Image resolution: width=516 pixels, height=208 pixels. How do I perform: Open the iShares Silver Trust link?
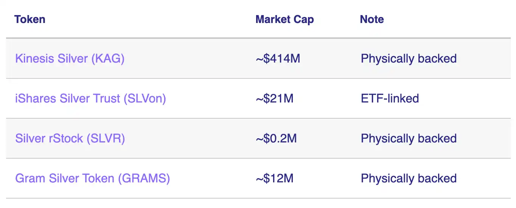pyautogui.click(x=90, y=99)
